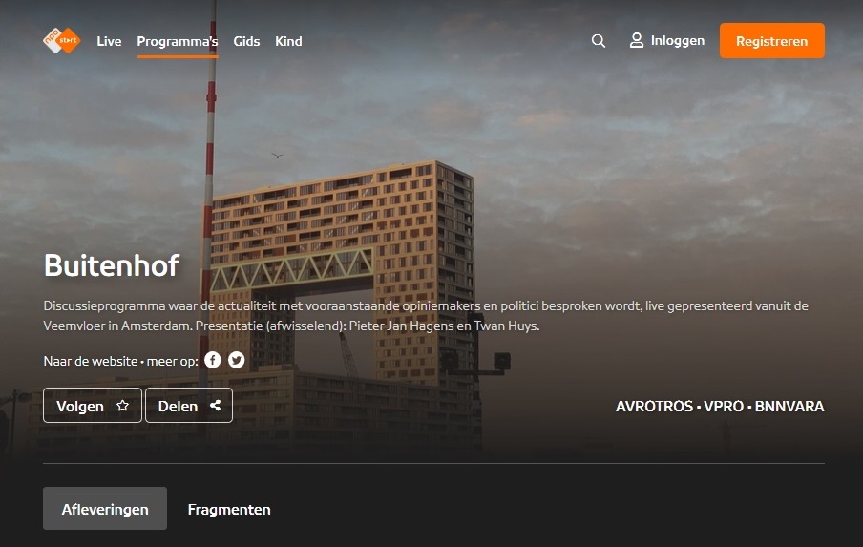Viewport: 863px width, 547px height.
Task: Click the Buitenhof program title
Action: coord(112,265)
